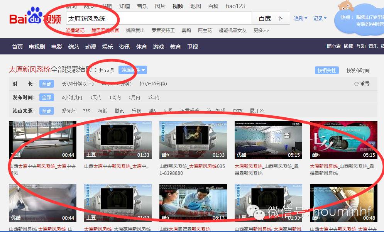Open 更多>> hot search links
This screenshot has width=384, height=232.
coord(261,30)
